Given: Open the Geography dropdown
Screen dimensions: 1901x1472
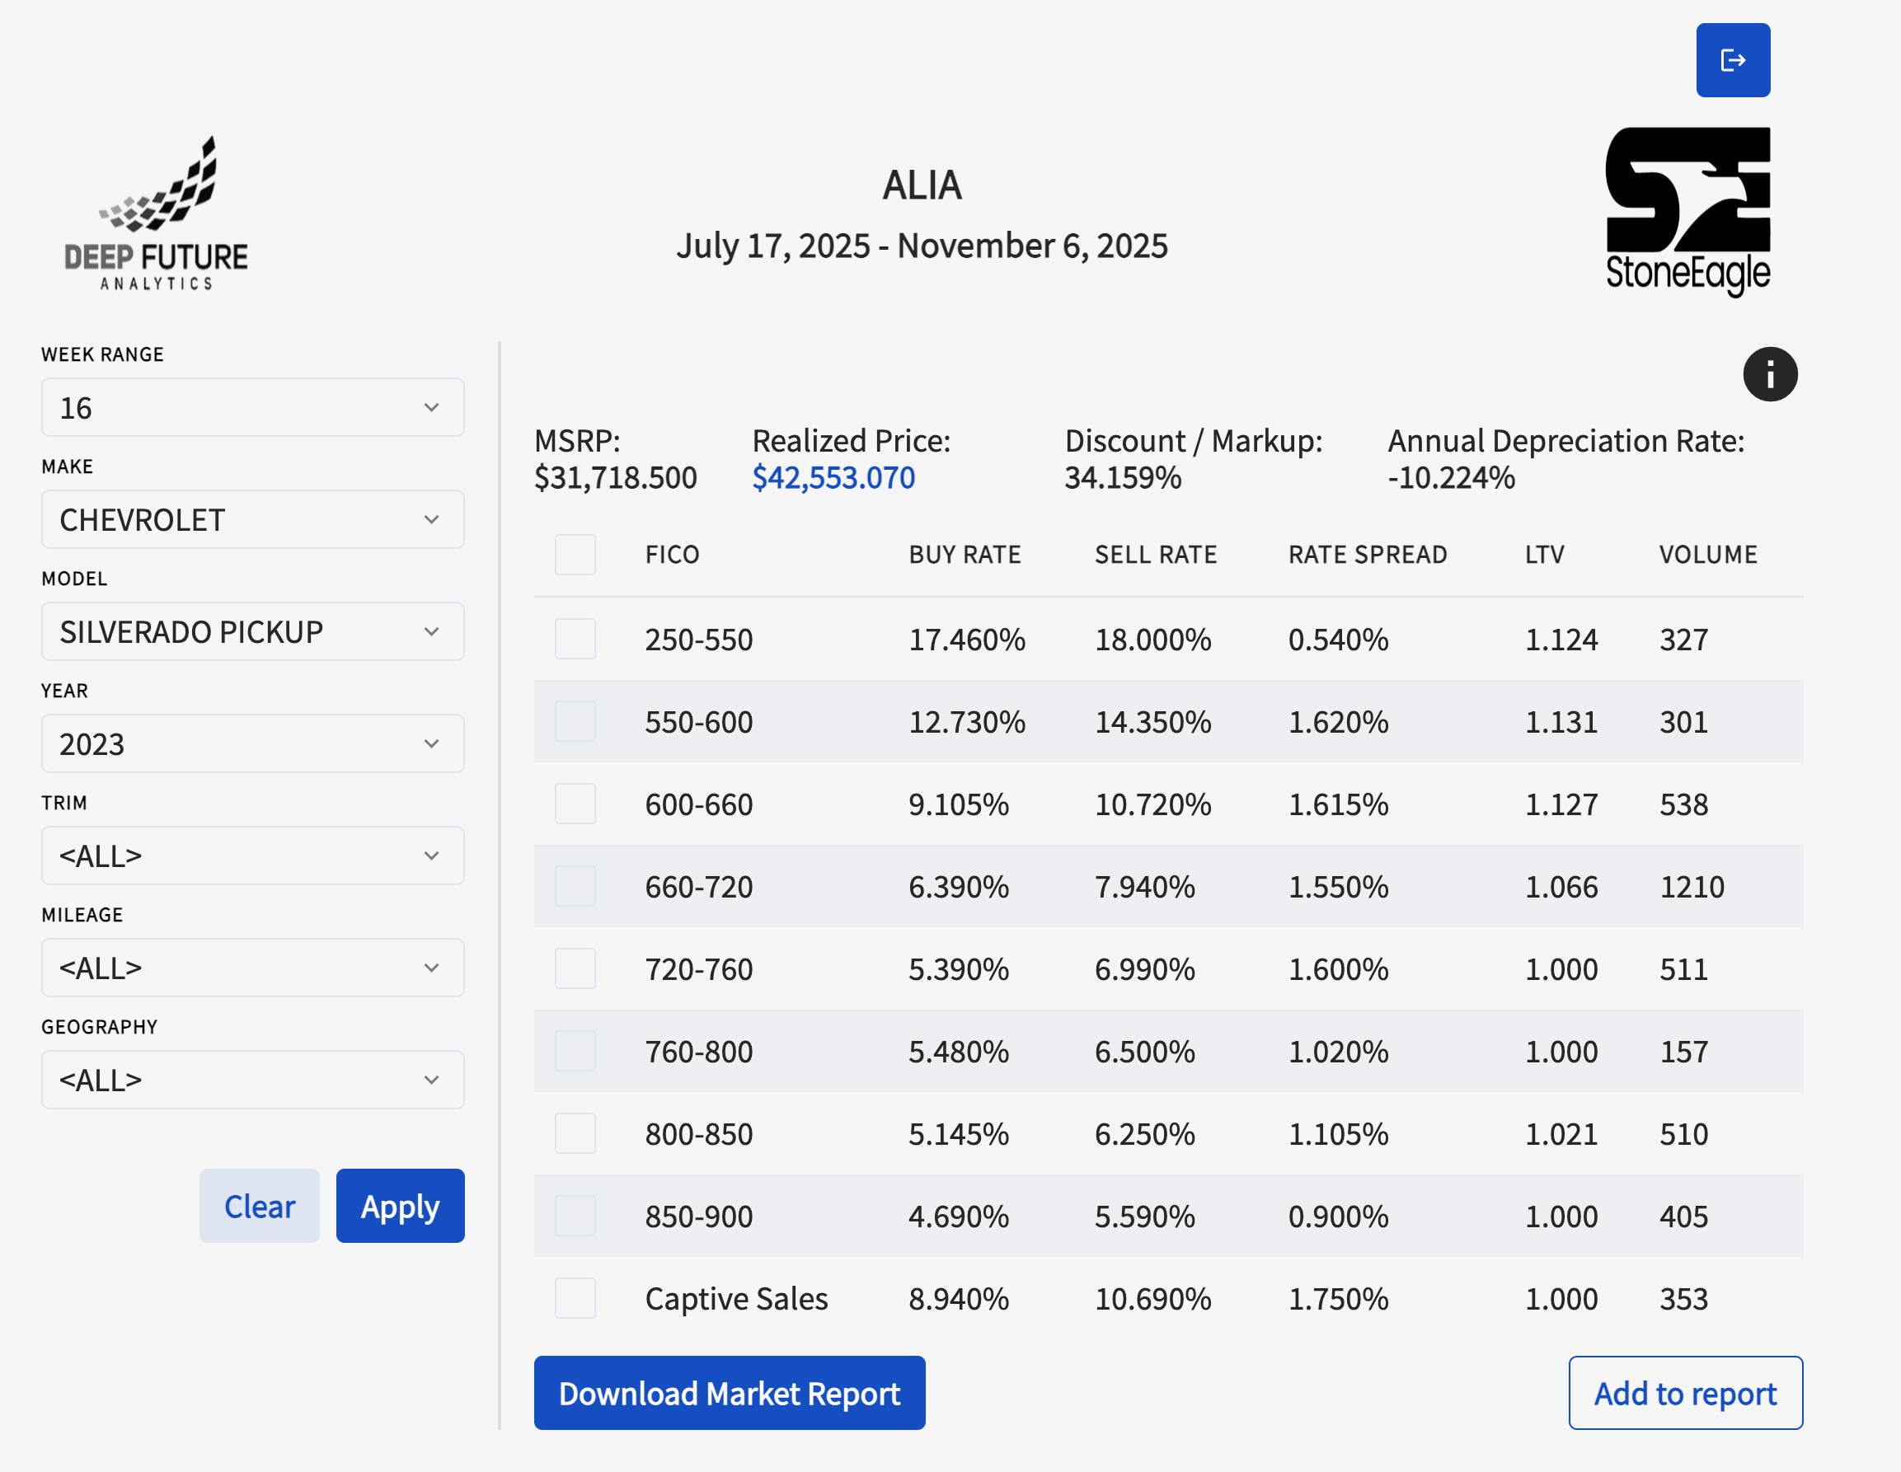Looking at the screenshot, I should click(x=252, y=1080).
